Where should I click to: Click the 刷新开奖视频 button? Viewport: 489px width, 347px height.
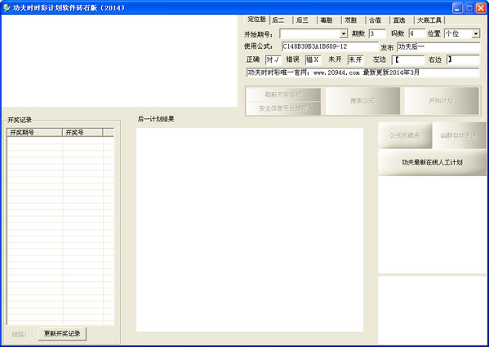click(x=283, y=94)
